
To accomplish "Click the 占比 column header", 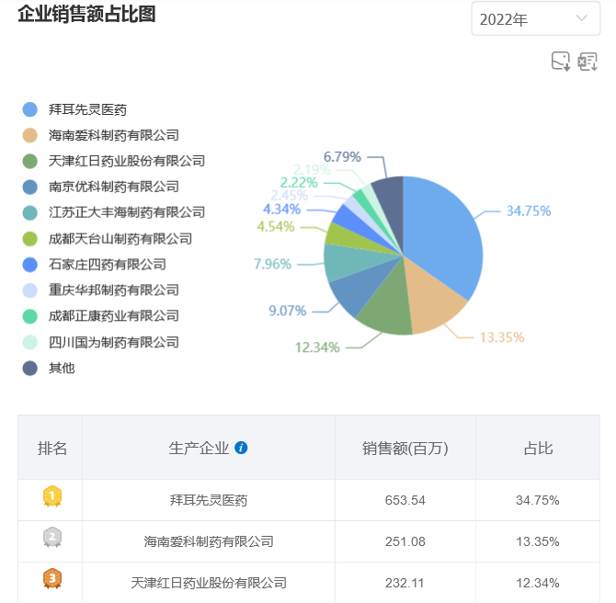I will (538, 448).
